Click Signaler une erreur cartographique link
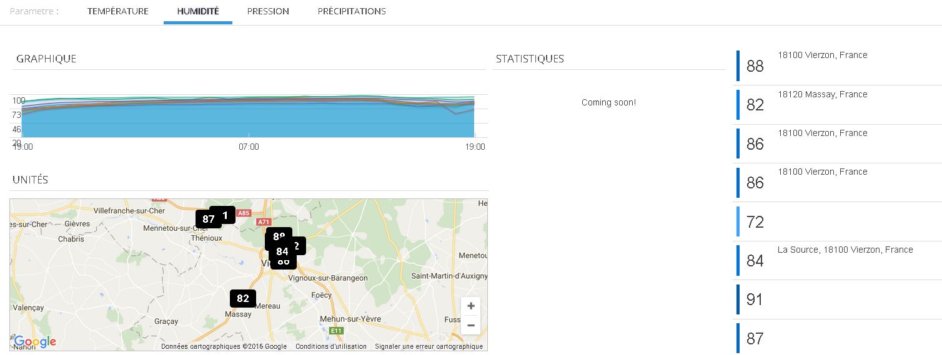942x355 pixels. coord(429,347)
